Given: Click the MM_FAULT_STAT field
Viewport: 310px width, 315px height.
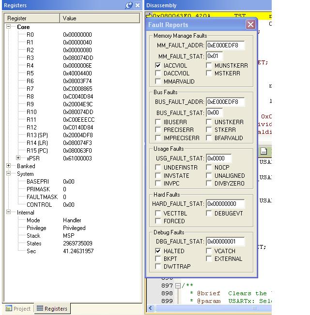Looking at the screenshot, I should click(215, 56).
